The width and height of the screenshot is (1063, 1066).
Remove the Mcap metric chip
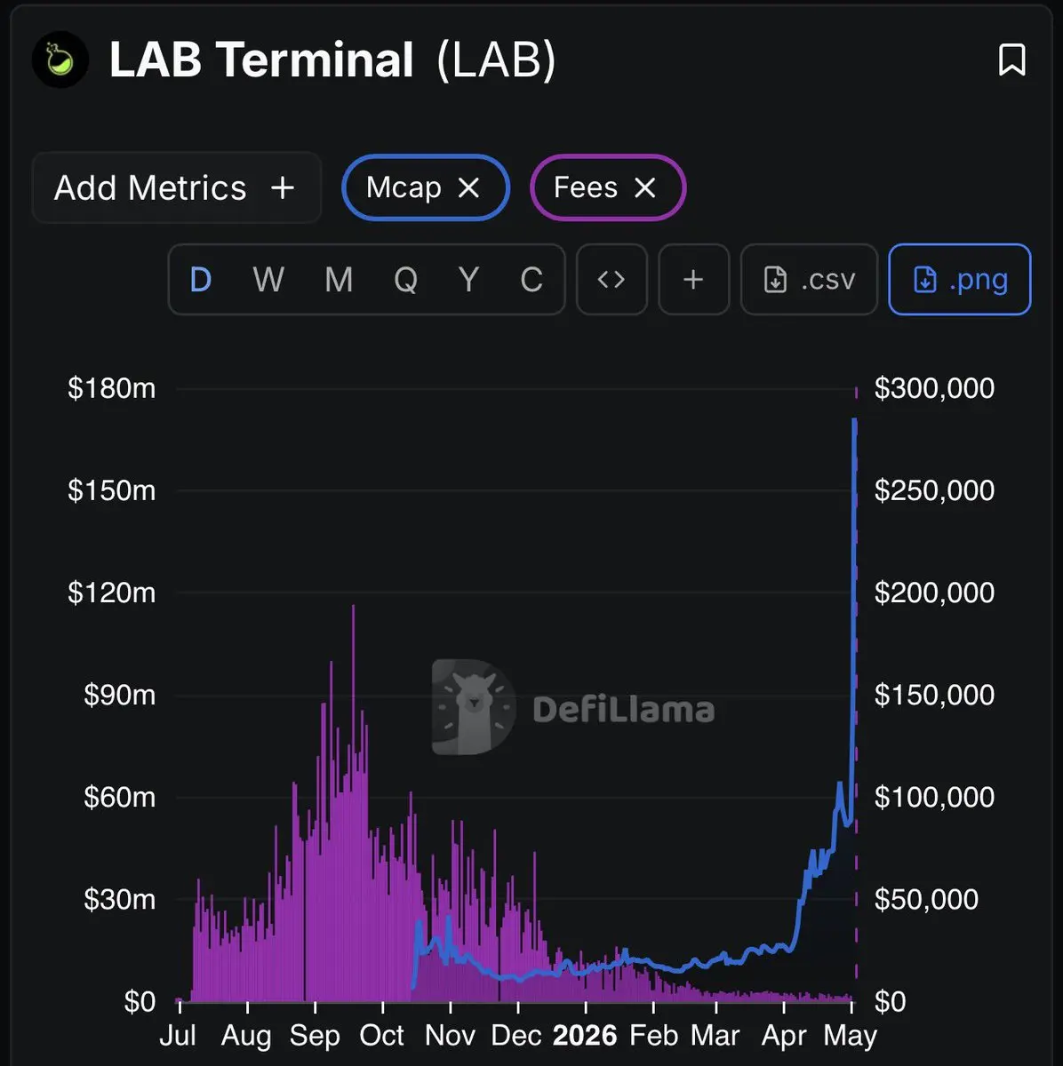468,187
